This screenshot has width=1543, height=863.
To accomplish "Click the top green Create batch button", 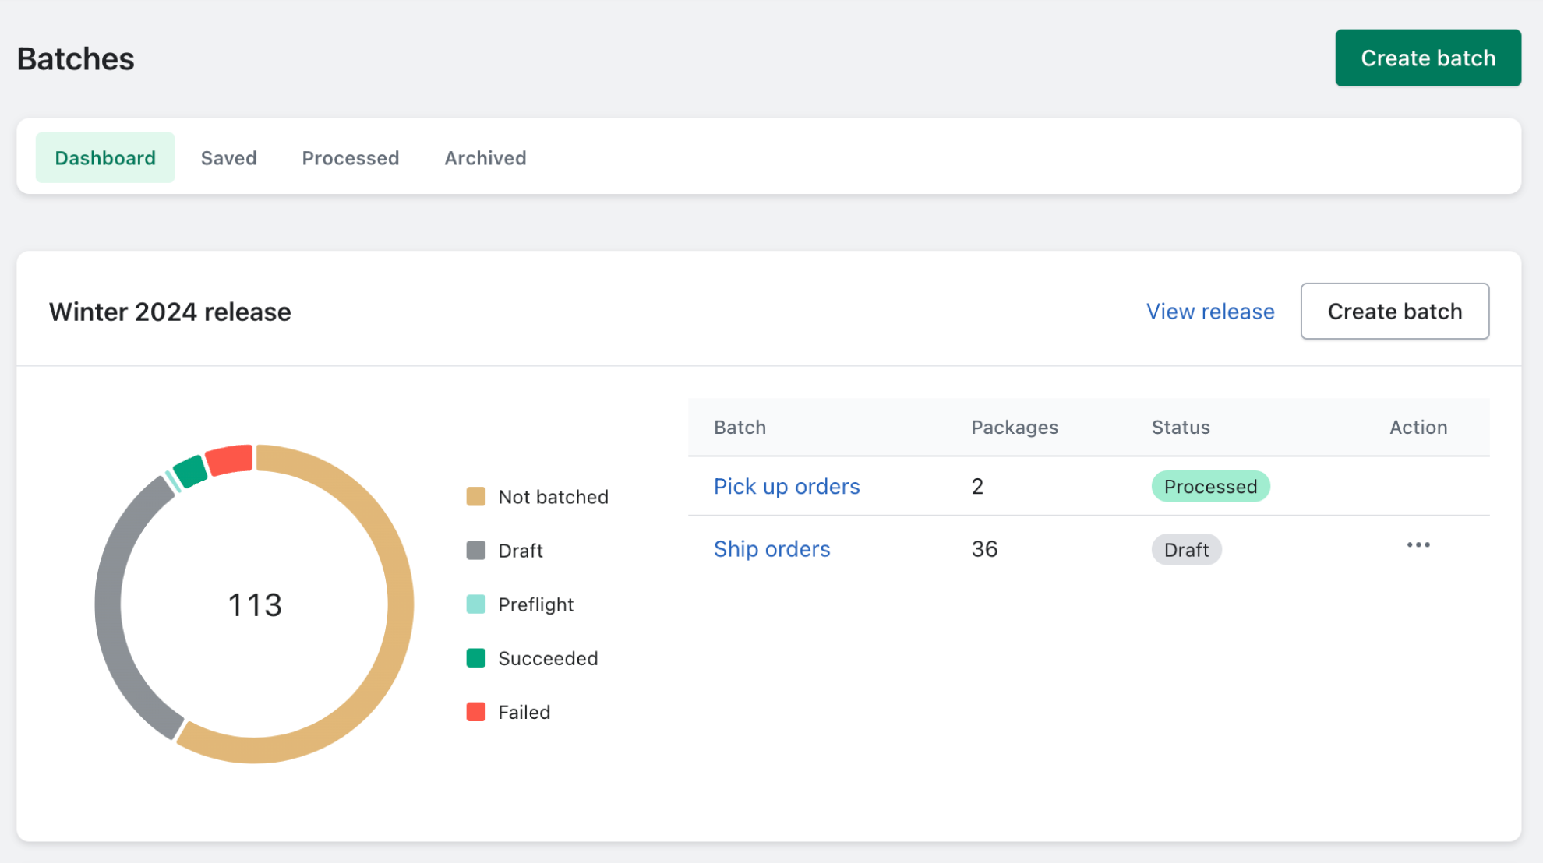I will 1427,58.
